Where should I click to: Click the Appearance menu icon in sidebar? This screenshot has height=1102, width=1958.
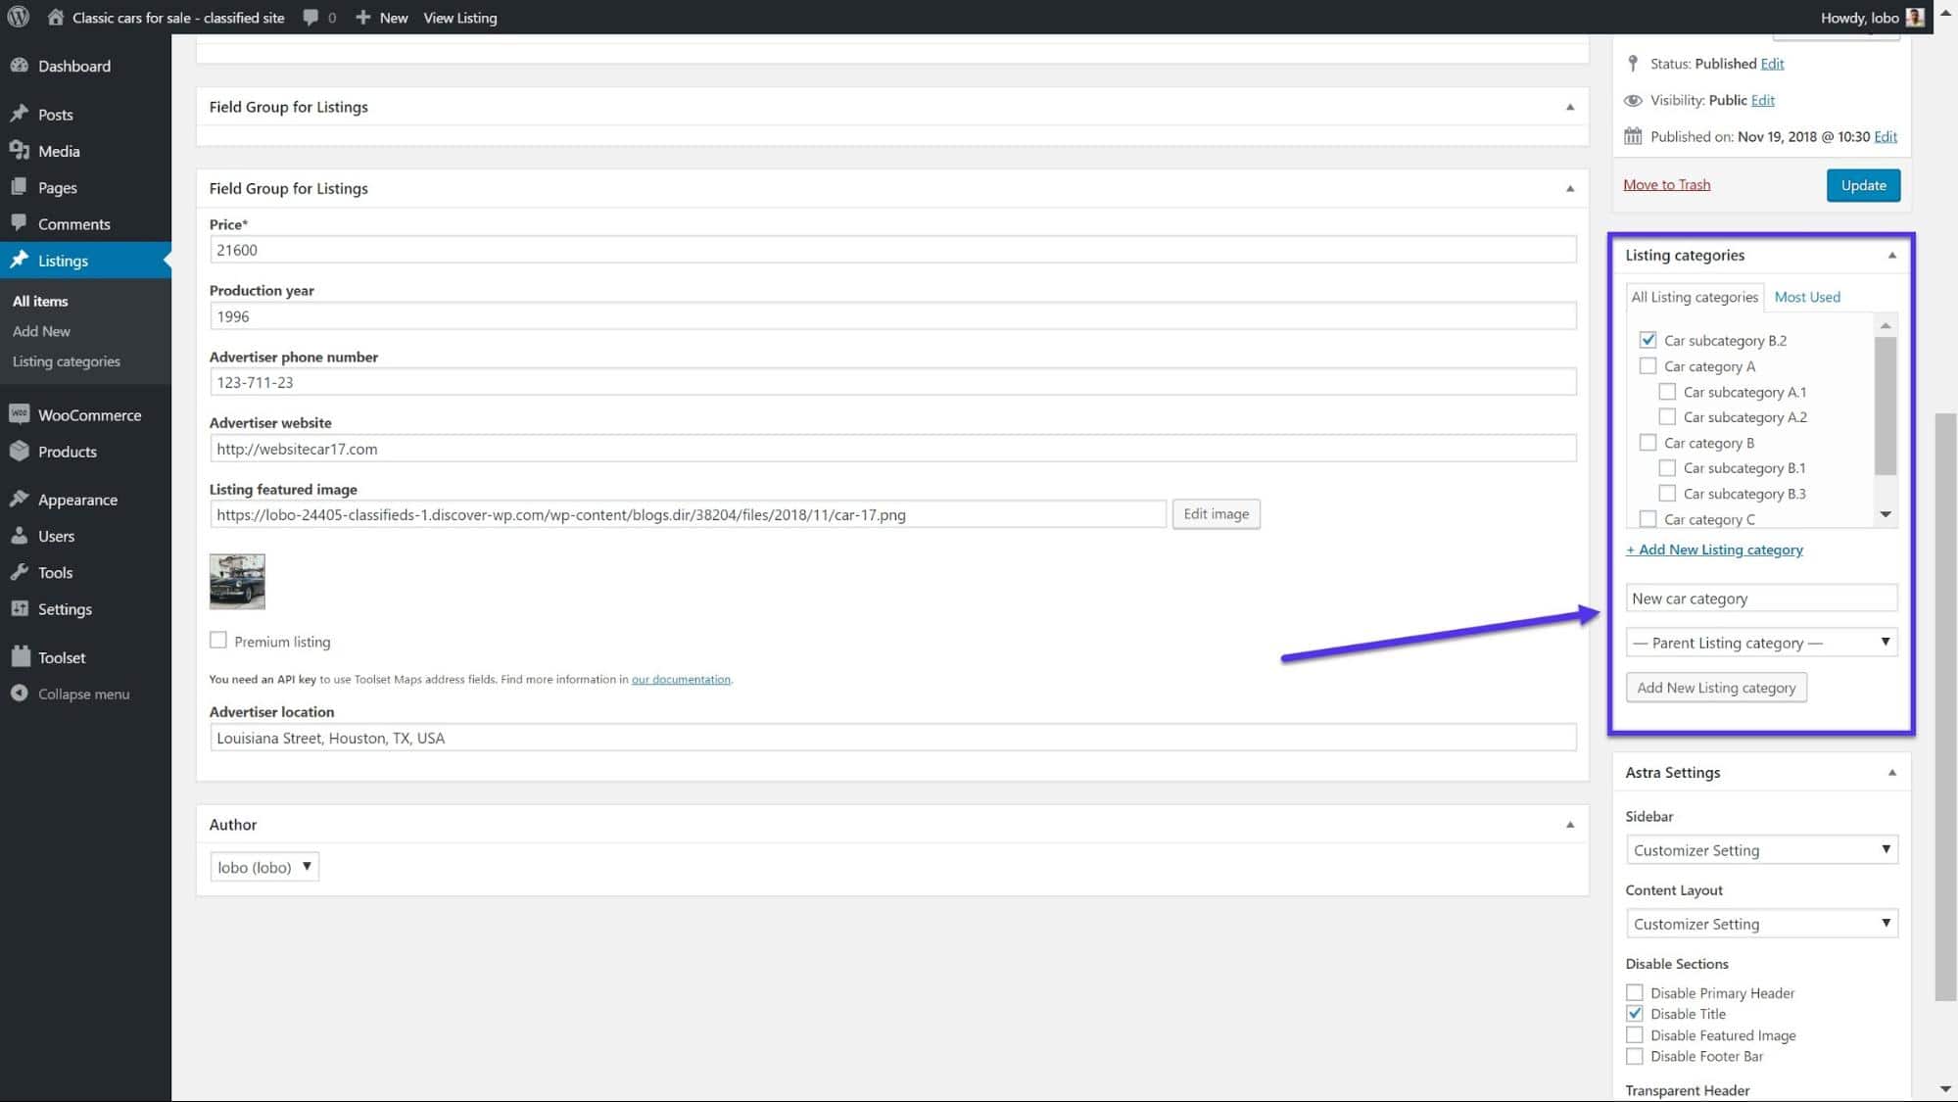(19, 500)
